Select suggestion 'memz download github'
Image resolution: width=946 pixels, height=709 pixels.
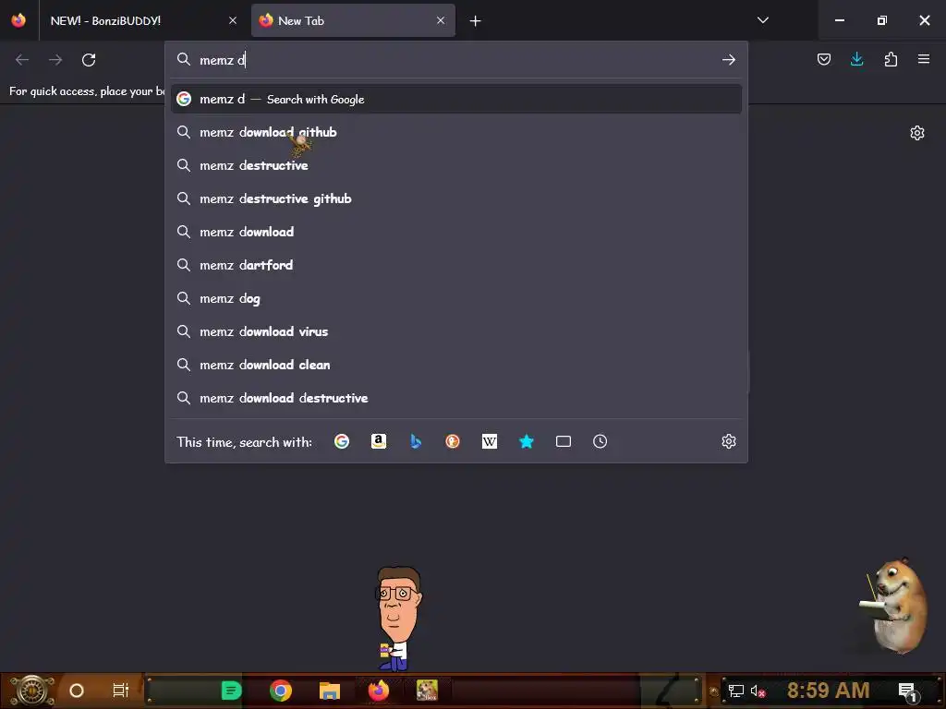pyautogui.click(x=456, y=132)
